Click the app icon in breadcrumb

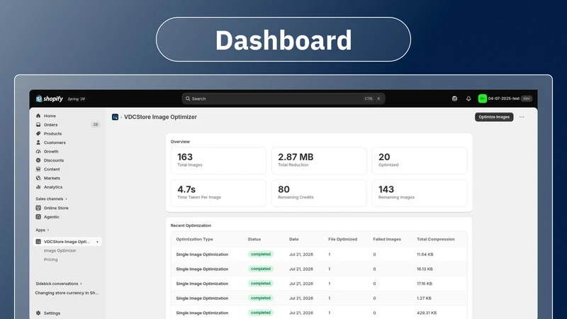click(x=115, y=117)
